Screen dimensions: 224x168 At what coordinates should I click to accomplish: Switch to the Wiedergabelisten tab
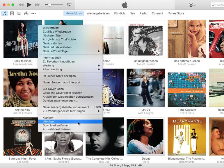(98, 13)
